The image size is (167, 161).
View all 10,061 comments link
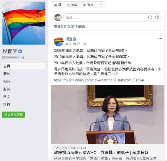tap(69, 26)
